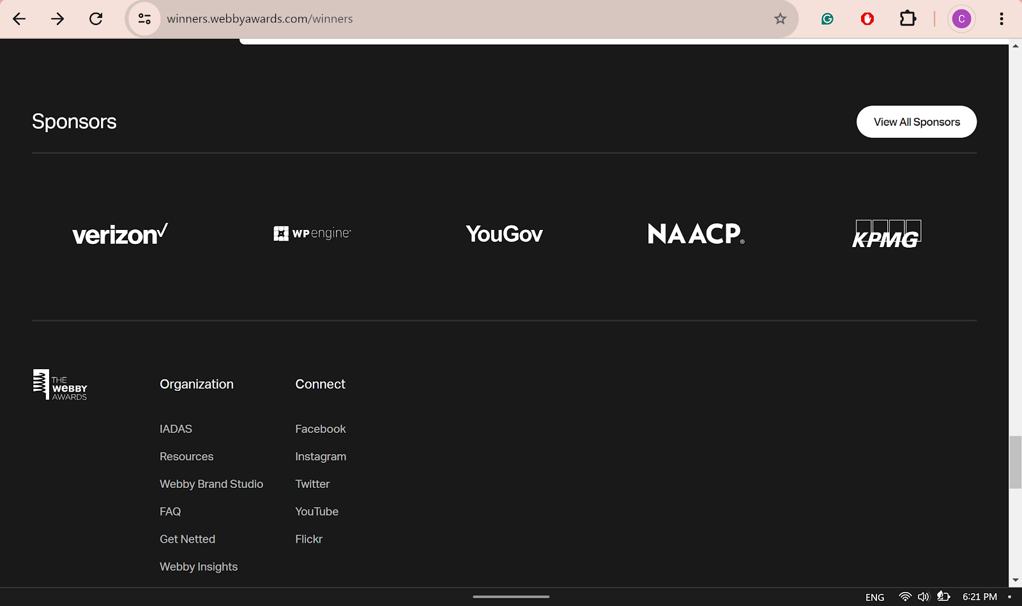This screenshot has width=1022, height=606.
Task: Visit the Twitter link
Action: [x=312, y=484]
